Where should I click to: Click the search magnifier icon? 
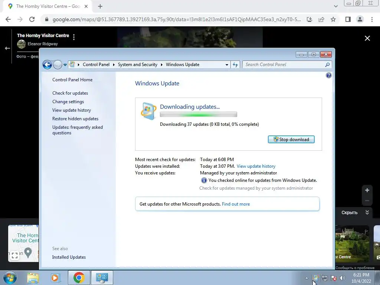click(x=327, y=65)
